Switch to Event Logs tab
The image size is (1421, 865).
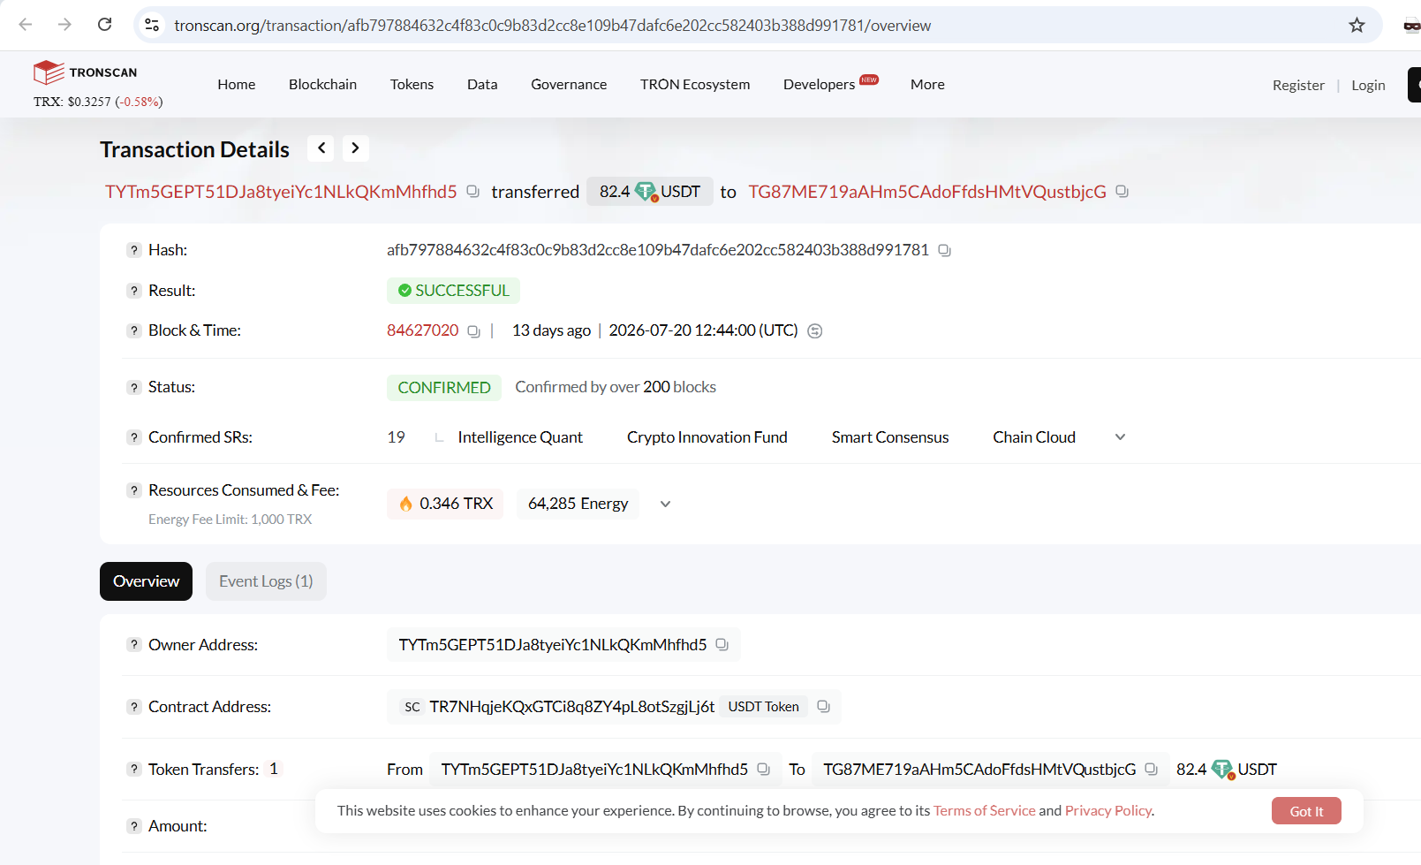(266, 581)
